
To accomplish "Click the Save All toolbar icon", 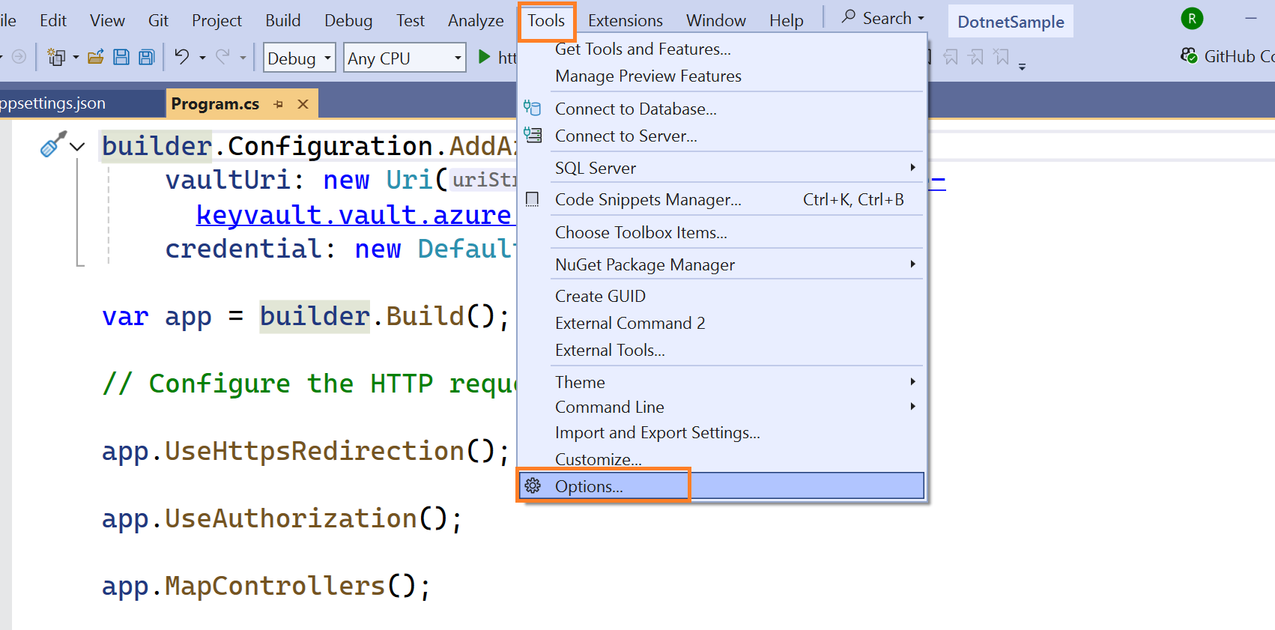I will (147, 57).
